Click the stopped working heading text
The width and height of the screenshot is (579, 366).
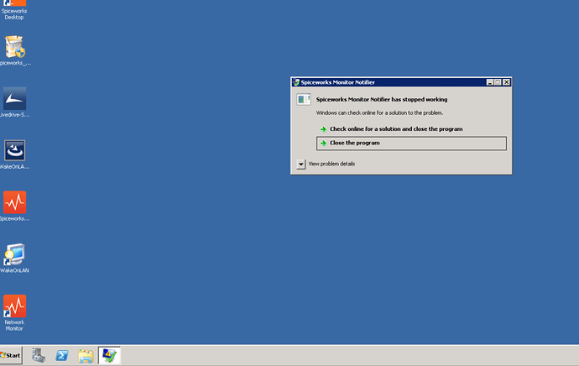[x=382, y=99]
